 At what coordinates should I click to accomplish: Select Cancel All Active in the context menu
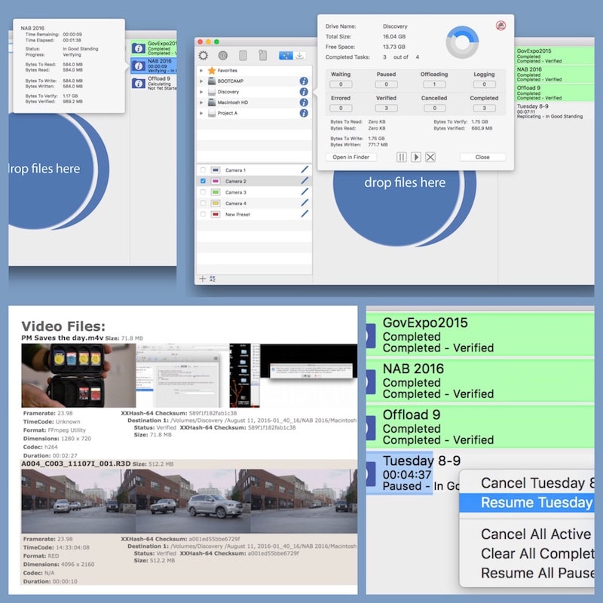coord(535,534)
